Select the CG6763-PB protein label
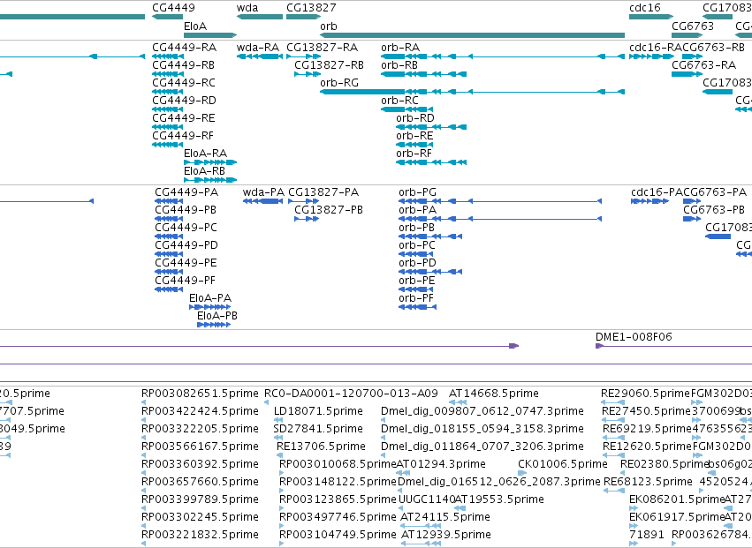The image size is (752, 548). [714, 210]
